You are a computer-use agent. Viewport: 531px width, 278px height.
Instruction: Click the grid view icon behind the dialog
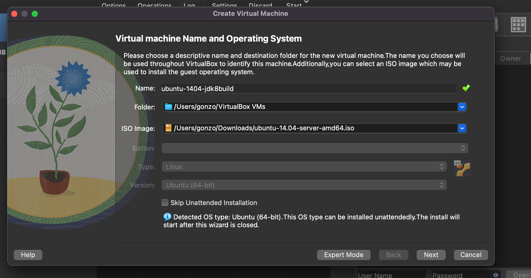(x=518, y=25)
